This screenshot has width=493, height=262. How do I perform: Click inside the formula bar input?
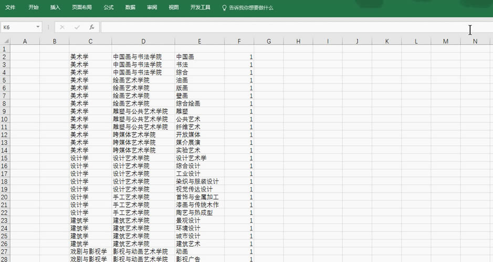tap(284, 27)
